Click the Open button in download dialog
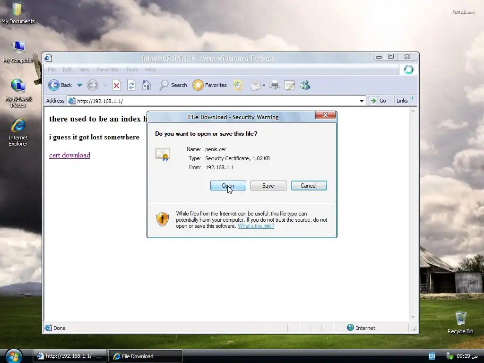Screen dimensions: 484x363 228,185
